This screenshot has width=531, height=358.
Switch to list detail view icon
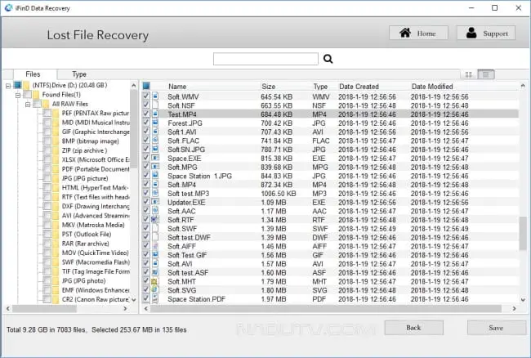point(486,74)
